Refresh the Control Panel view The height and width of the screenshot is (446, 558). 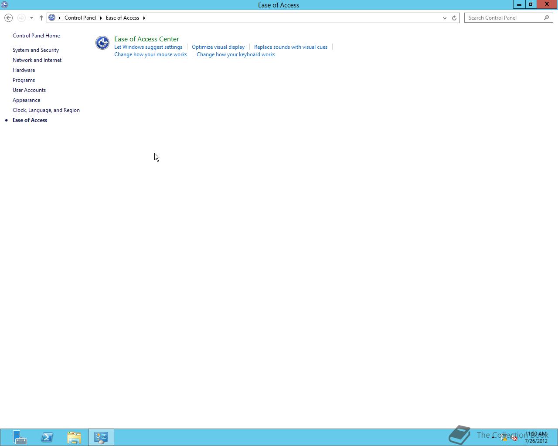pos(454,18)
